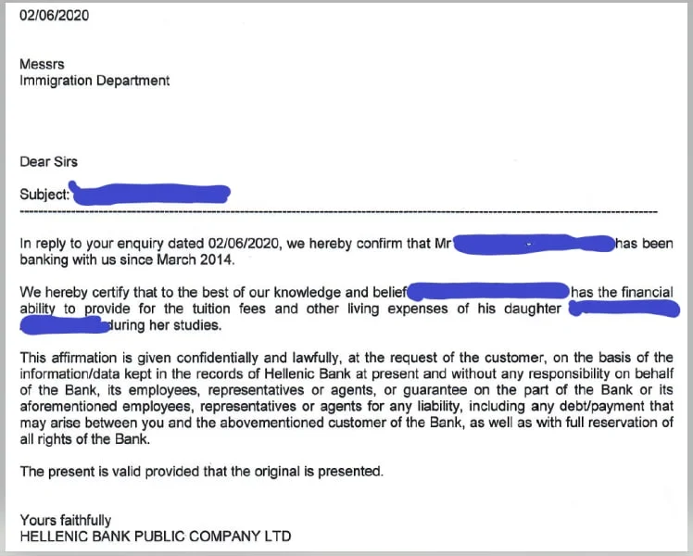The width and height of the screenshot is (693, 556).
Task: Click the blue redaction after Subject
Action: pos(150,194)
